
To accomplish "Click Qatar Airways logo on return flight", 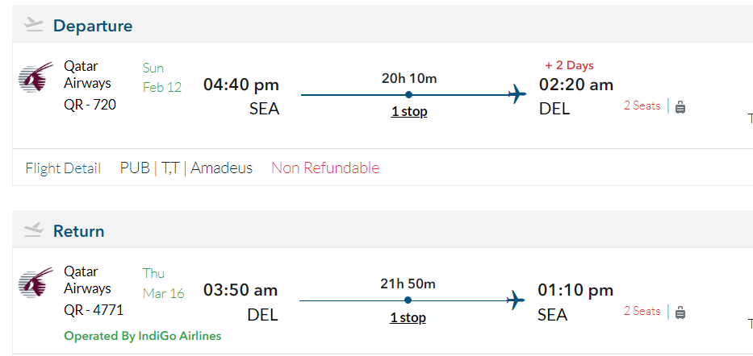I will (x=36, y=283).
